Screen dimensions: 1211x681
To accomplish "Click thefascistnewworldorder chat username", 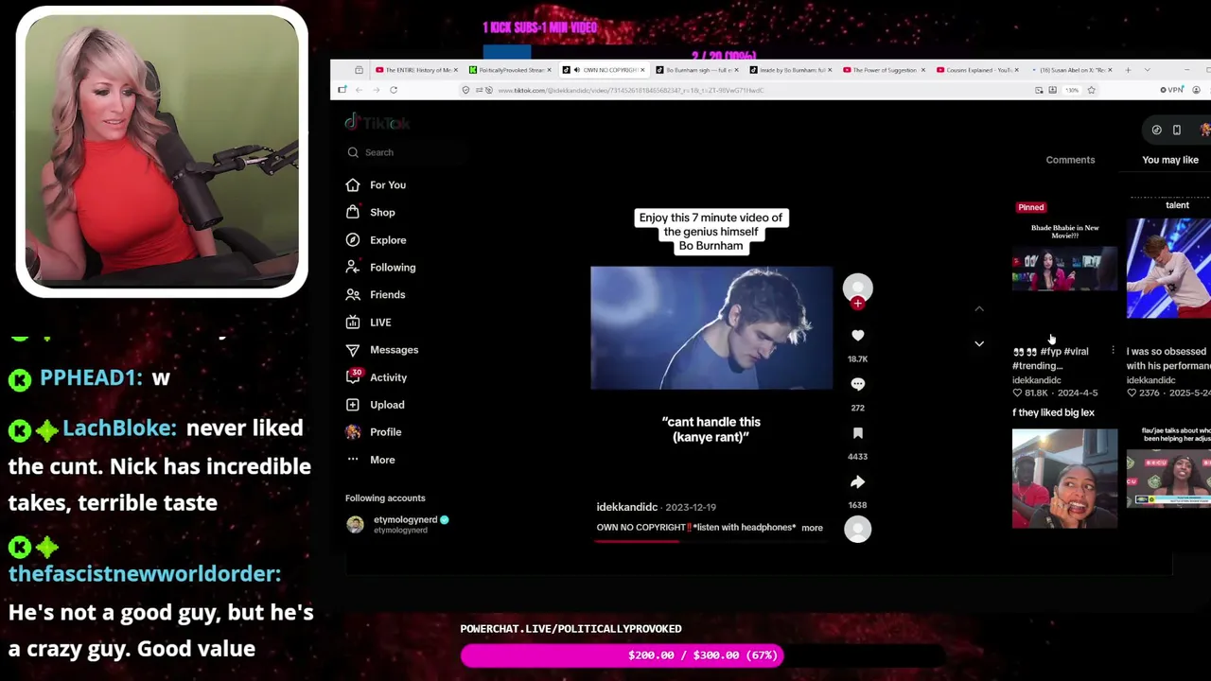I will click(x=145, y=574).
